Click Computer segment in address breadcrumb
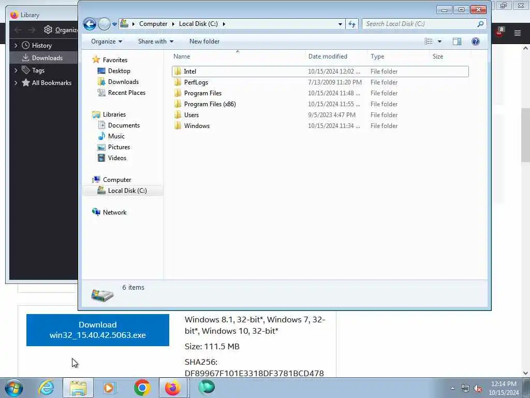 click(153, 24)
